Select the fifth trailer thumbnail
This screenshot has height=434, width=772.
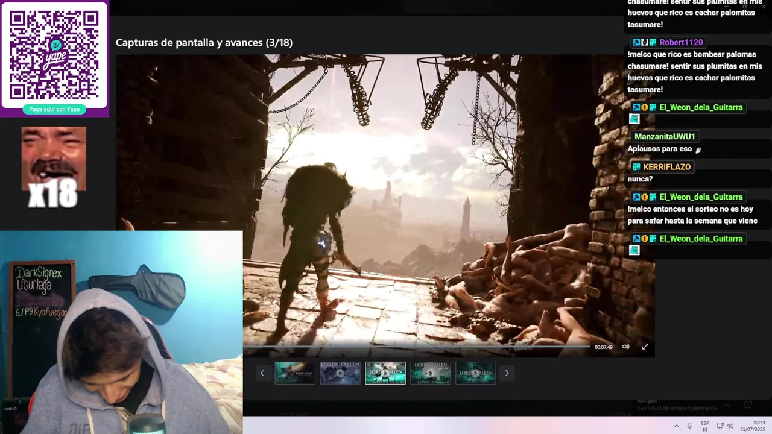point(476,373)
